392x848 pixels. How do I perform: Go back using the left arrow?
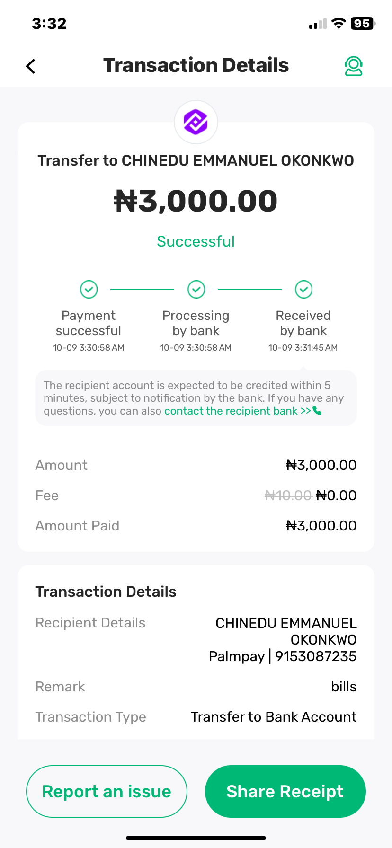(31, 66)
